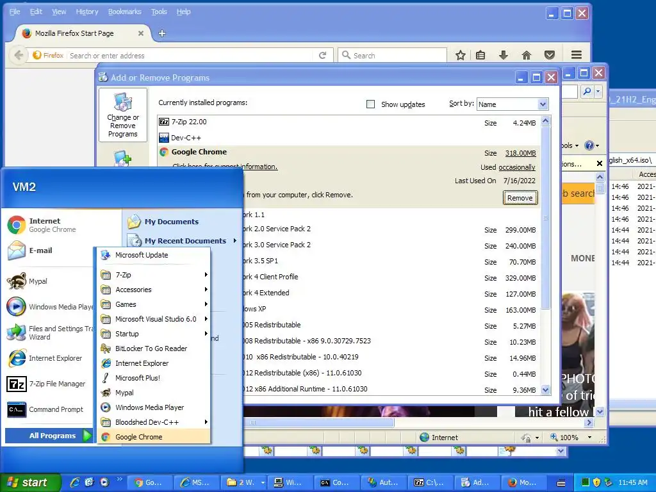Viewport: 656px width, 492px height.
Task: Click IE search magnifier icon
Action: 587,91
